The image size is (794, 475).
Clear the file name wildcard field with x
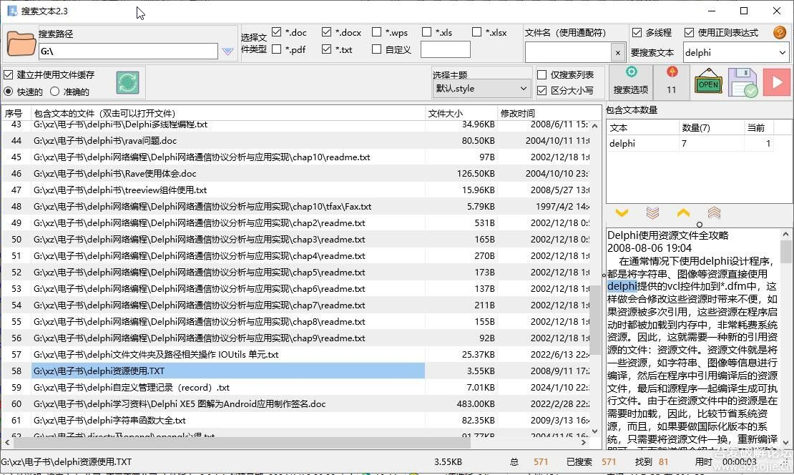click(618, 52)
